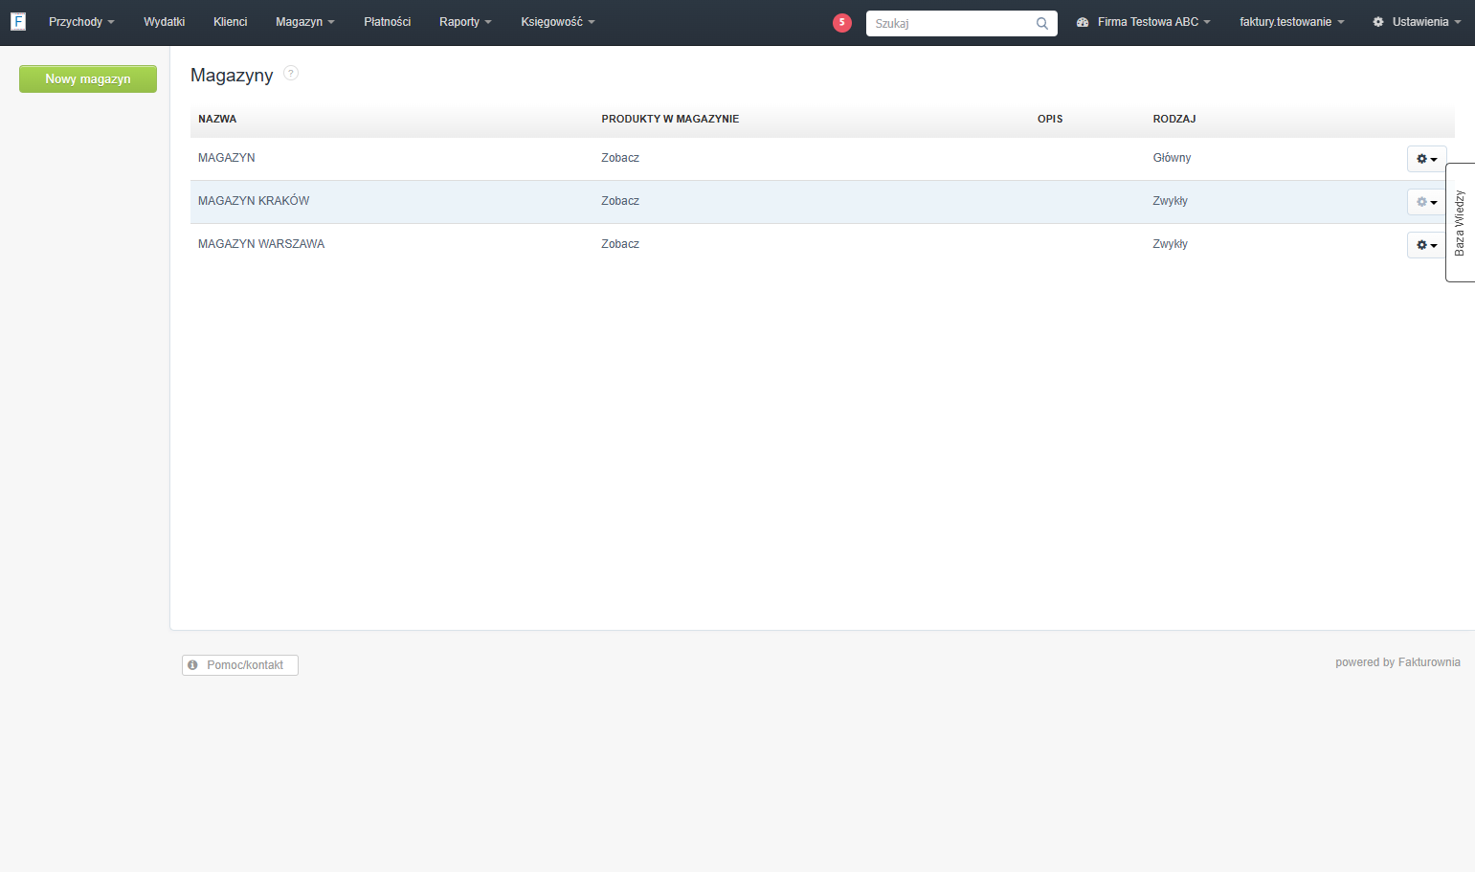Viewport: 1475px width, 872px height.
Task: Open the MAGAZYN WARSZAWA warehouse name
Action: pyautogui.click(x=261, y=244)
